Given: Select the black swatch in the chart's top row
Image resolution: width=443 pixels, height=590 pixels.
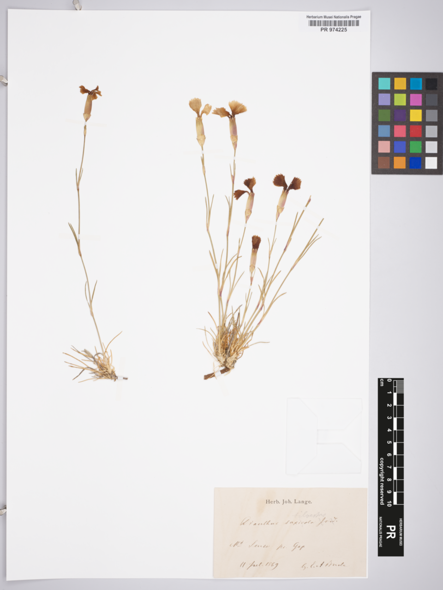Looking at the screenshot, I should tap(431, 83).
